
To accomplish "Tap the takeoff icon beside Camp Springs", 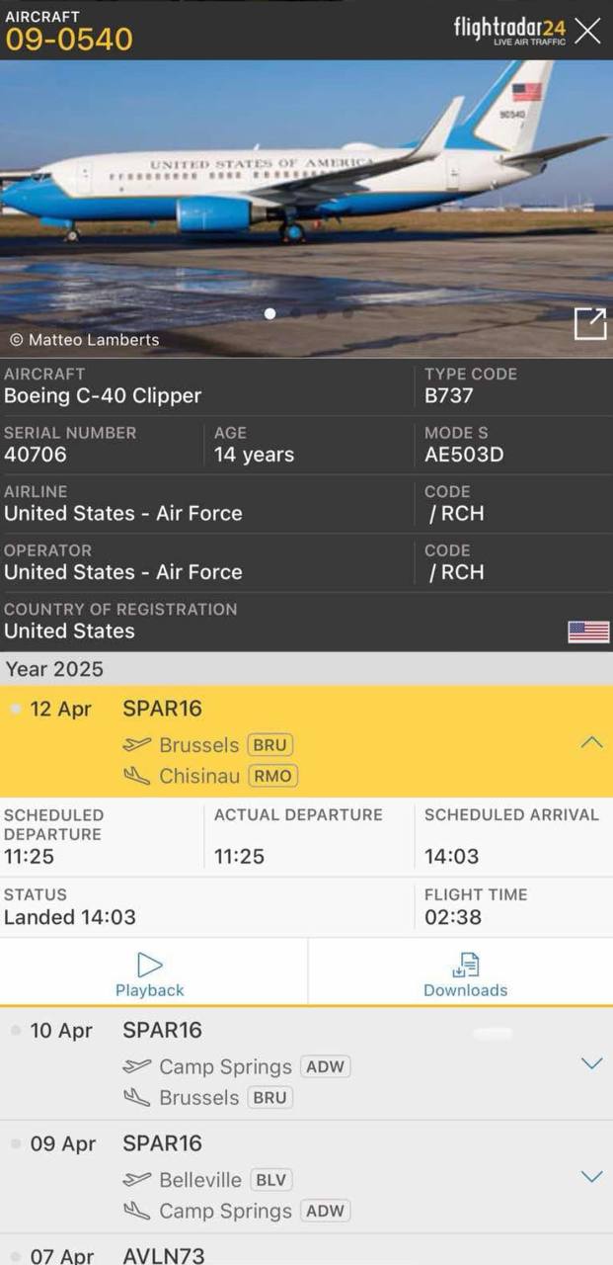I will tap(137, 1066).
